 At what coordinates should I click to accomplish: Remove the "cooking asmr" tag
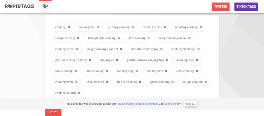[76, 82]
